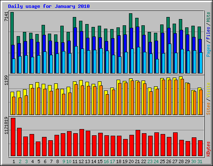213x166 pixels.
Task: Click day label 28
Action: click(x=181, y=161)
